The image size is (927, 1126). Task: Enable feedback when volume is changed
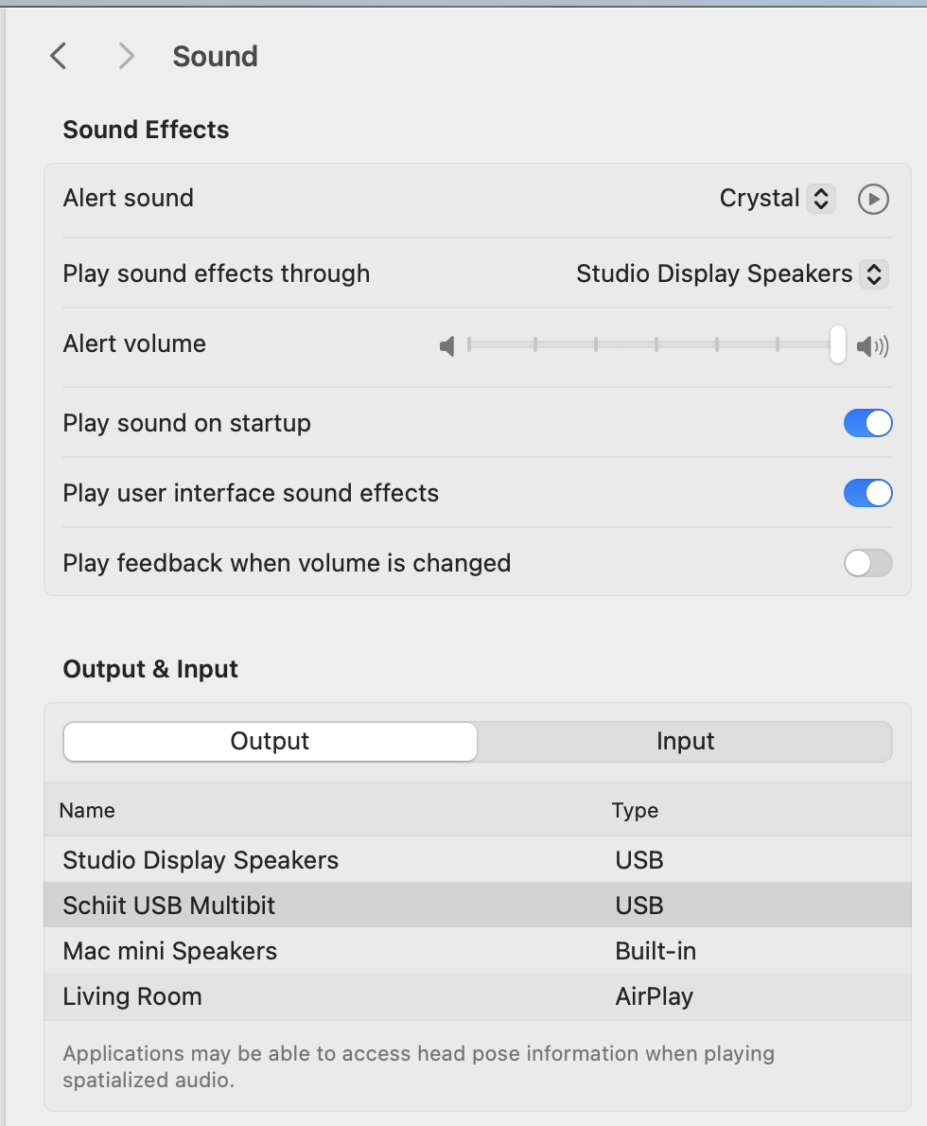[867, 563]
